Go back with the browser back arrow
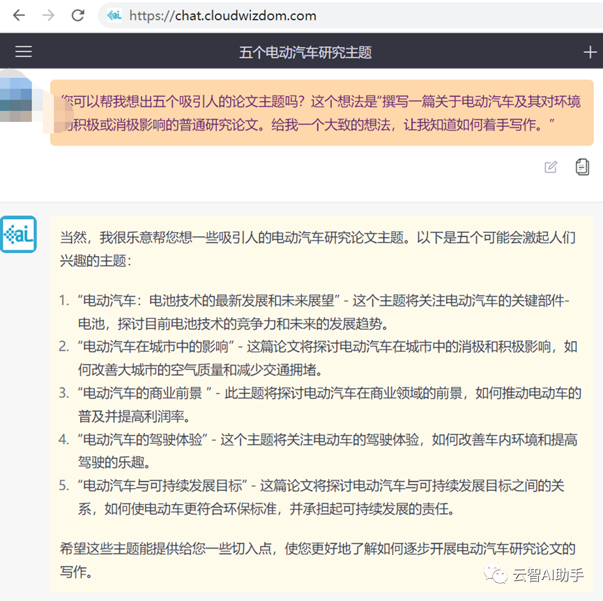 pyautogui.click(x=18, y=15)
